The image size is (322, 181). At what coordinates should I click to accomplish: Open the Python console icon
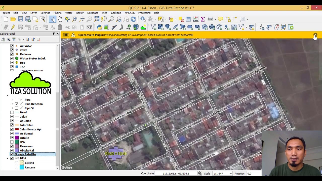(x=99, y=27)
